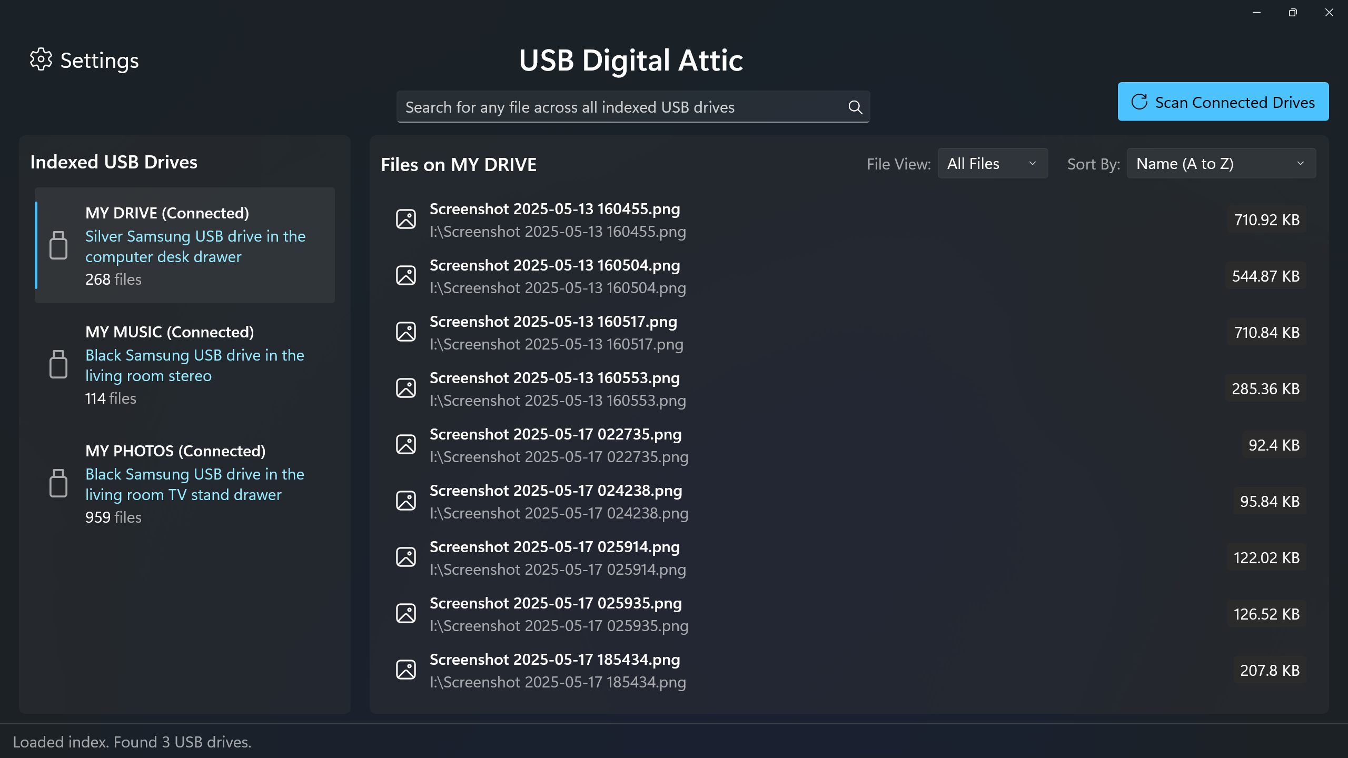Click the search magnifier icon
This screenshot has height=758, width=1348.
pos(855,107)
